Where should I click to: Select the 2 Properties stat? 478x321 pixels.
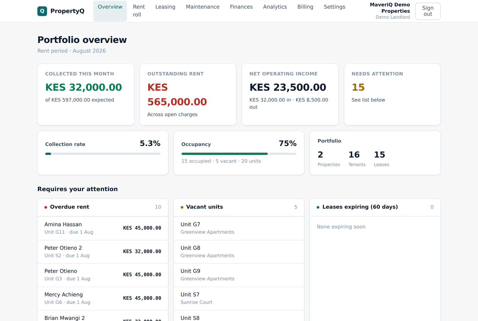pyautogui.click(x=329, y=159)
